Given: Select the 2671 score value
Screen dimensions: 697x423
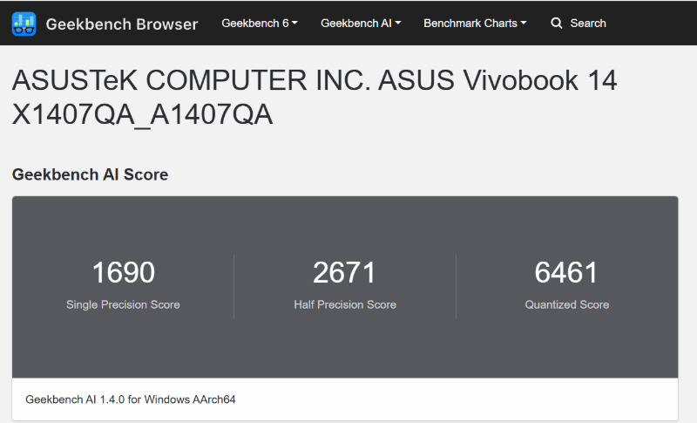Looking at the screenshot, I should tap(344, 273).
